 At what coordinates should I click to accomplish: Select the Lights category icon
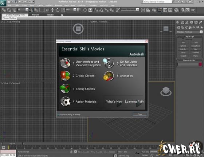[x=186, y=28]
